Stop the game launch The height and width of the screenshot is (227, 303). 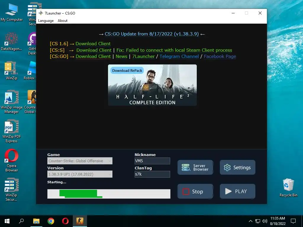[195, 192]
